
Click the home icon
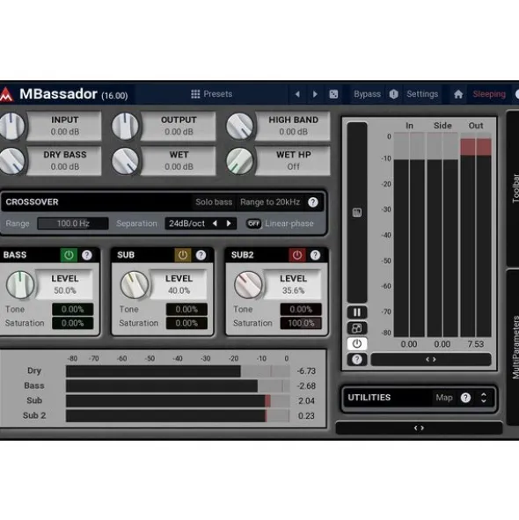point(458,94)
